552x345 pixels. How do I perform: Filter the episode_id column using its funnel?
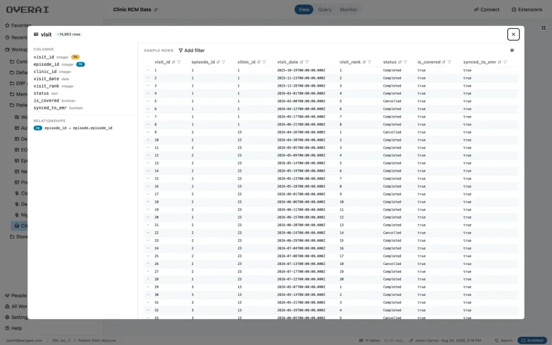224,62
